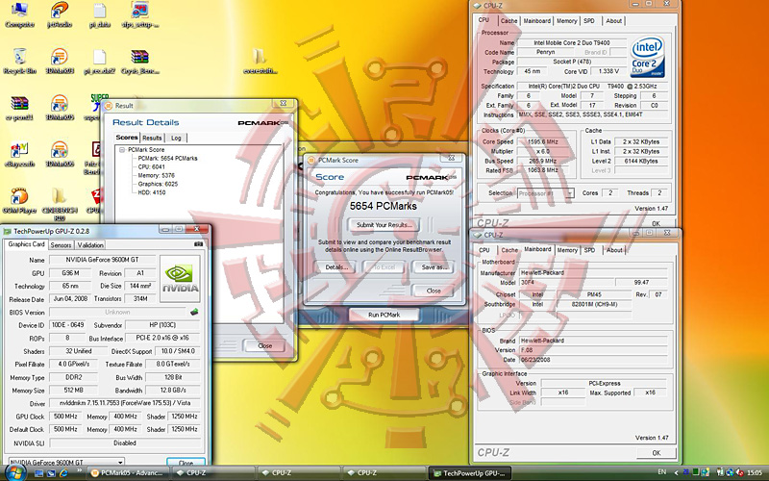The image size is (769, 481).
Task: Click Details button in PCMark Score
Action: (x=336, y=267)
